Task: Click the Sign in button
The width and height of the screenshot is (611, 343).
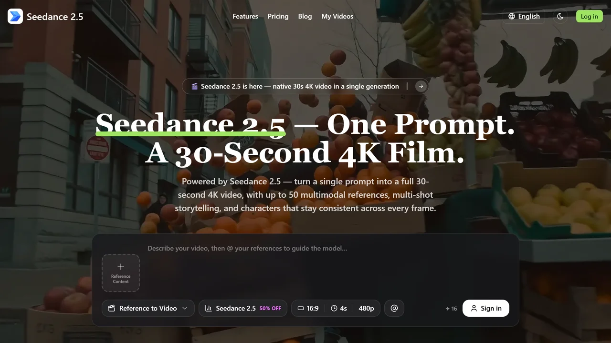Action: pyautogui.click(x=486, y=308)
